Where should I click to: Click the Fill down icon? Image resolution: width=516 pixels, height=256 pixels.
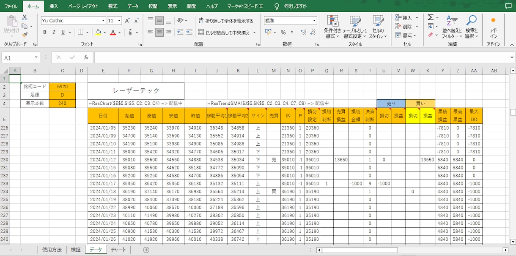pyautogui.click(x=430, y=26)
